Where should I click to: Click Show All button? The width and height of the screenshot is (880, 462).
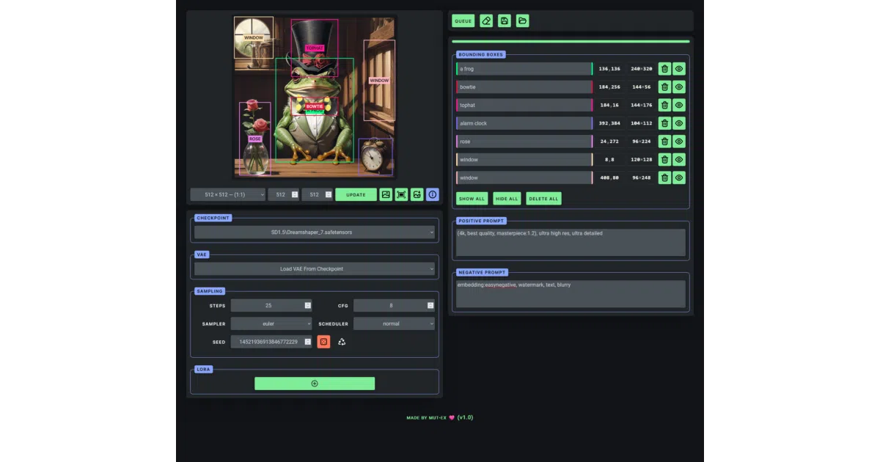pyautogui.click(x=472, y=199)
